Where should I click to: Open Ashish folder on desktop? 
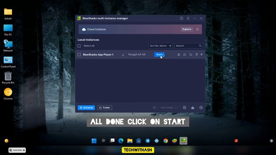click(8, 14)
